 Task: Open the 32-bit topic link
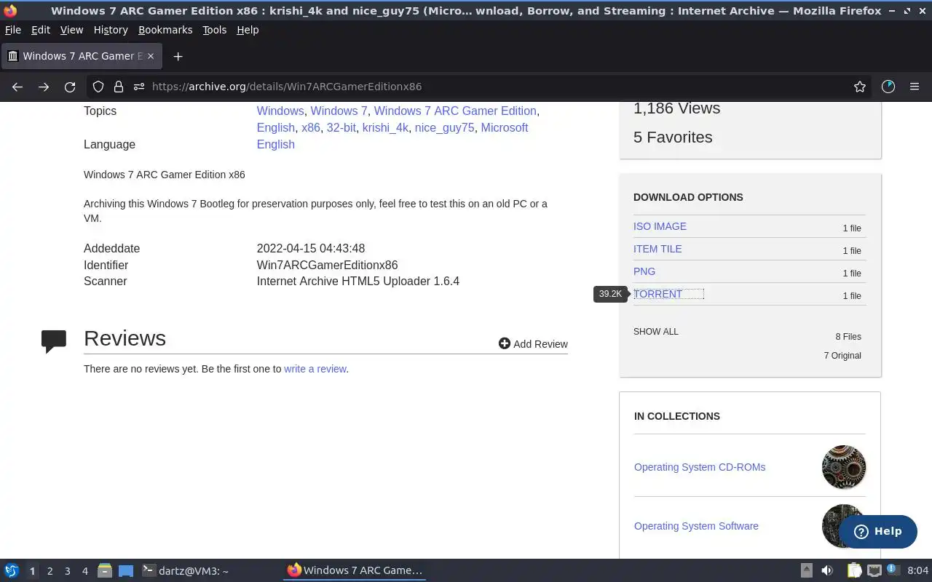point(341,127)
